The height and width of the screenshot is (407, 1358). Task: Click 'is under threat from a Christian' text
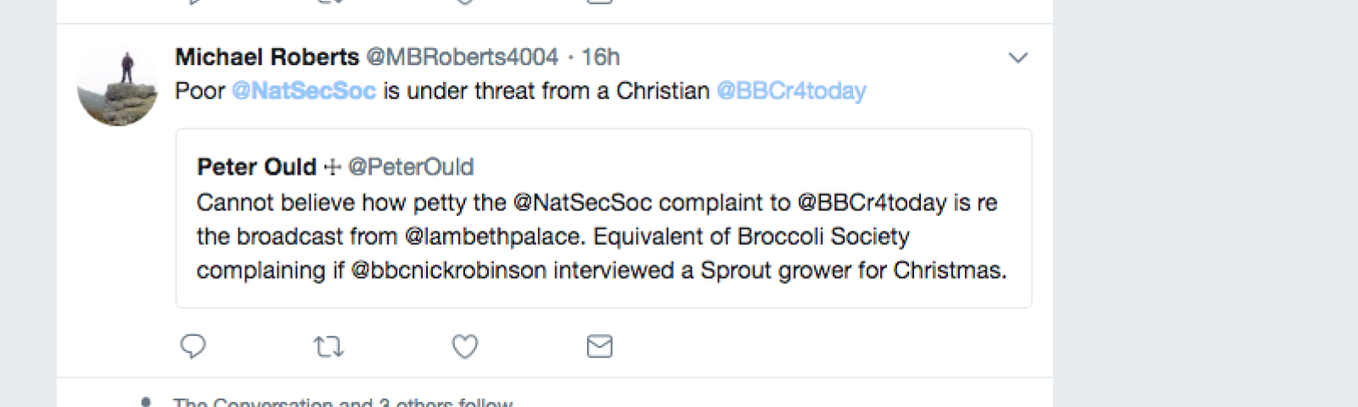[545, 91]
